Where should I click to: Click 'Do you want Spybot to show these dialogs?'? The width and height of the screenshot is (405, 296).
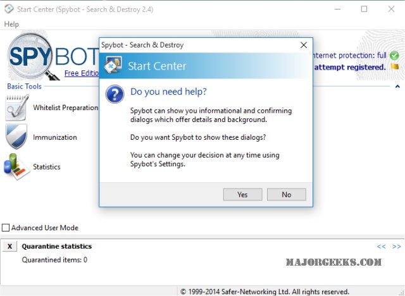(198, 137)
